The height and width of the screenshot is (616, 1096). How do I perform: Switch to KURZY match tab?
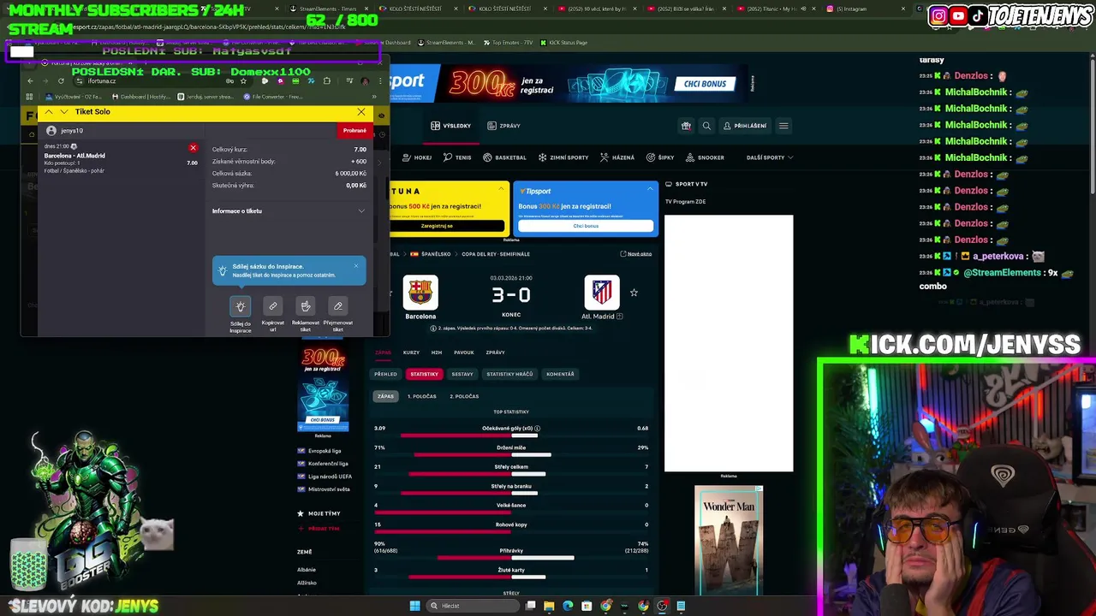411,352
